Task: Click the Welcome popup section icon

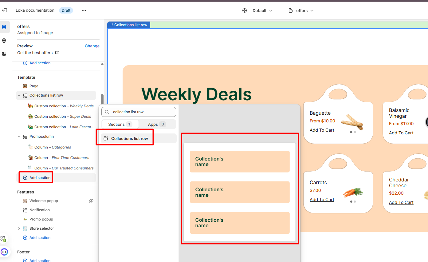Action: pos(25,201)
